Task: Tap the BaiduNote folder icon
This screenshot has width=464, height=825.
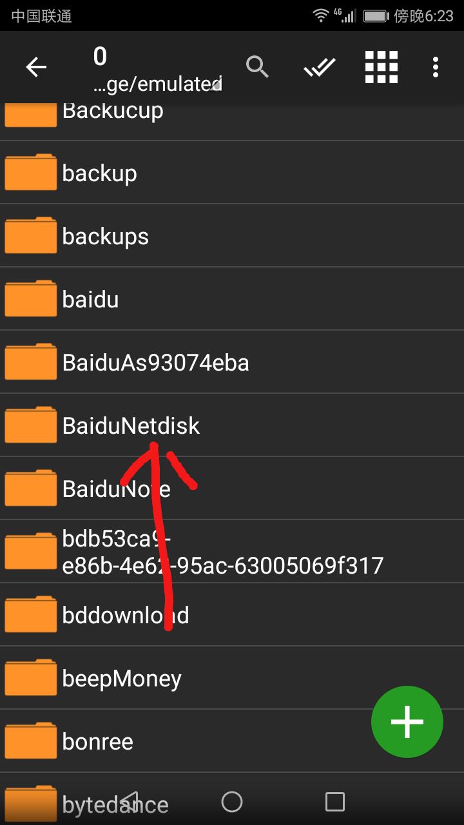Action: click(30, 489)
